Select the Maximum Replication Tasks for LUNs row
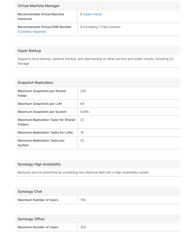 (x=97, y=132)
